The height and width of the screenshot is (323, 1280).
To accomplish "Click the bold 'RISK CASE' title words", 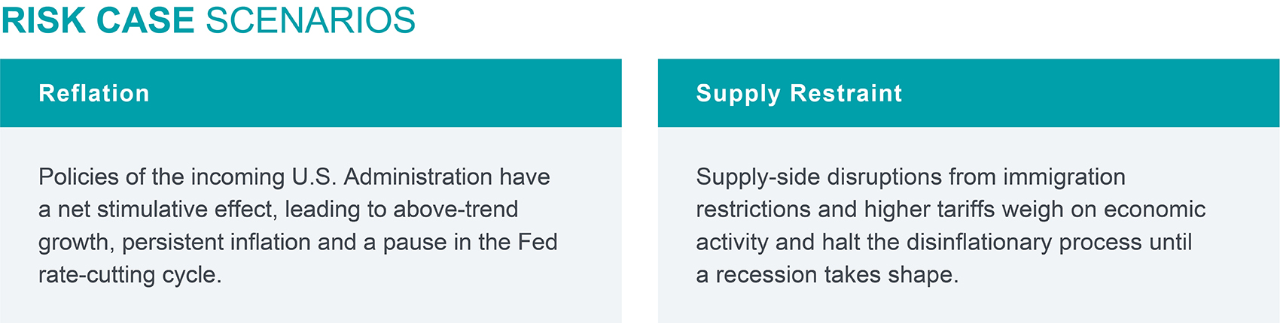I will [98, 20].
